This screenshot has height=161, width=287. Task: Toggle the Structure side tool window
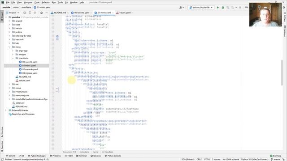pyautogui.click(x=2, y=132)
